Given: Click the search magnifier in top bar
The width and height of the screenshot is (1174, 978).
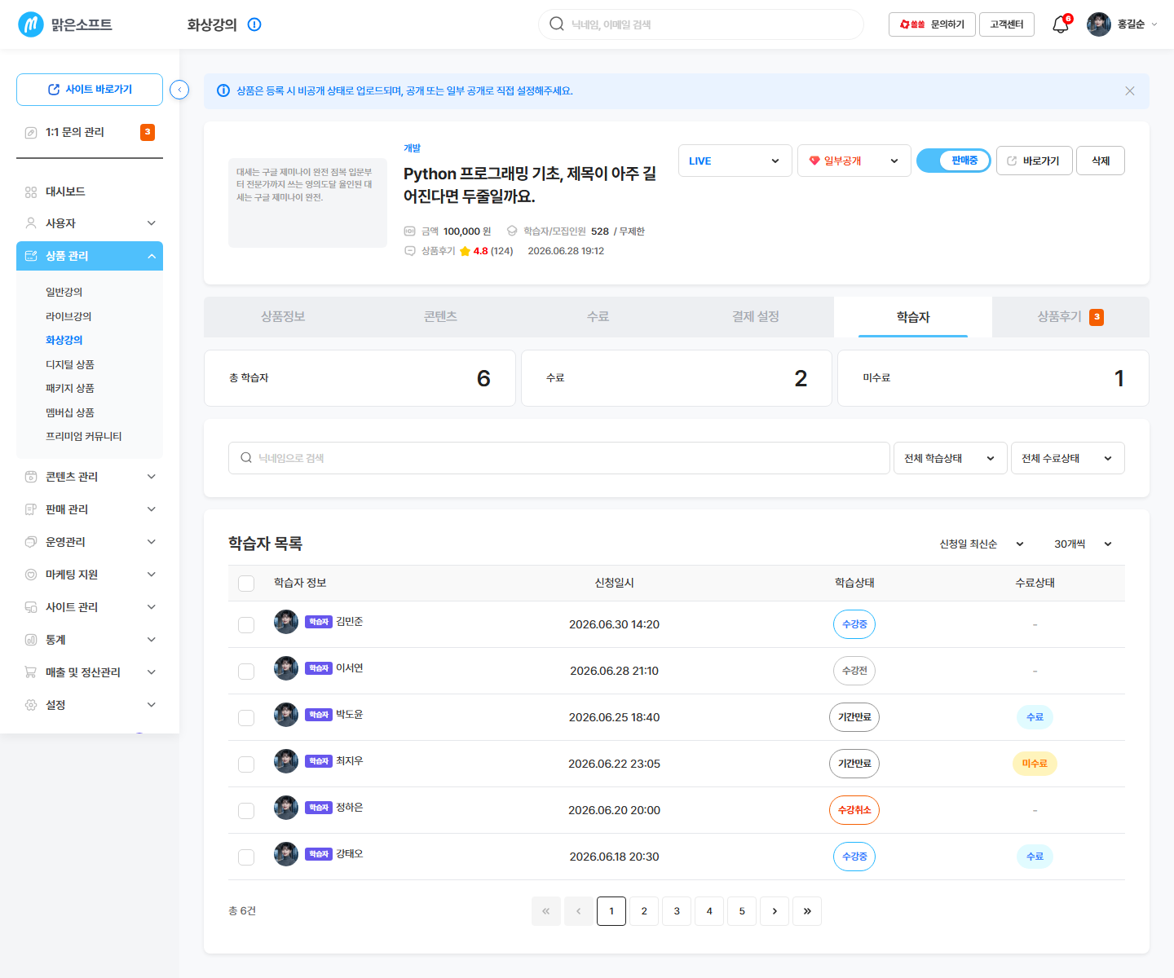Looking at the screenshot, I should pos(557,24).
